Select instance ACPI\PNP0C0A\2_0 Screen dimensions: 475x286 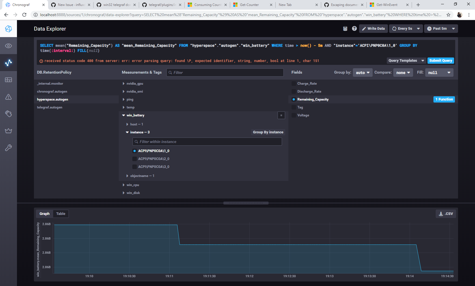135,159
